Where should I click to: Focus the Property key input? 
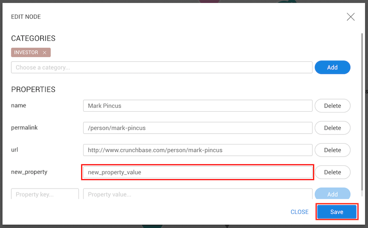[x=45, y=194]
